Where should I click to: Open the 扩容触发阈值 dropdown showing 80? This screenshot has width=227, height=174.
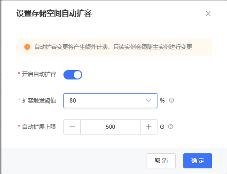tap(110, 101)
